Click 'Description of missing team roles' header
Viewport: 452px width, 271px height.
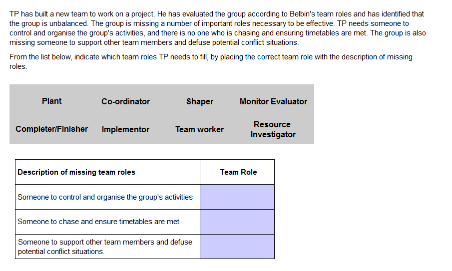tap(76, 172)
